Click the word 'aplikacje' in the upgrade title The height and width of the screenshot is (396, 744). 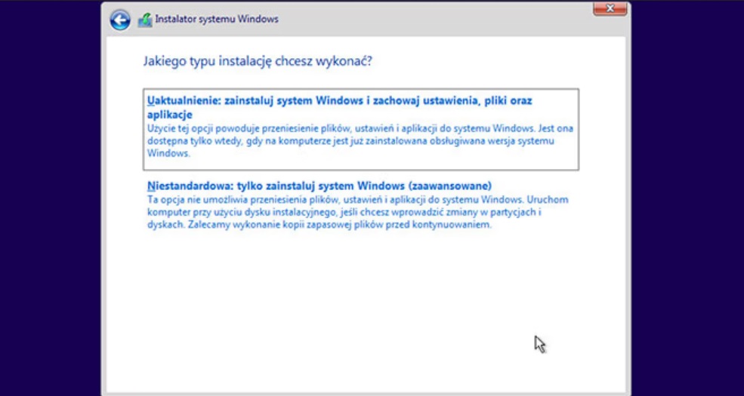click(170, 115)
